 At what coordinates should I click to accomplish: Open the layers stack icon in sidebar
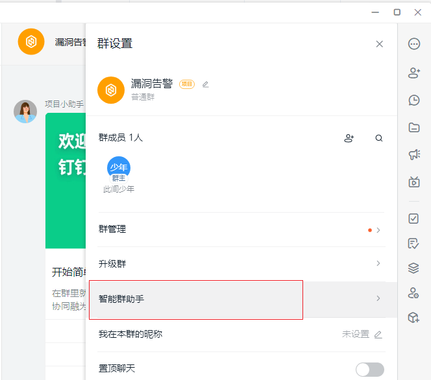point(414,268)
